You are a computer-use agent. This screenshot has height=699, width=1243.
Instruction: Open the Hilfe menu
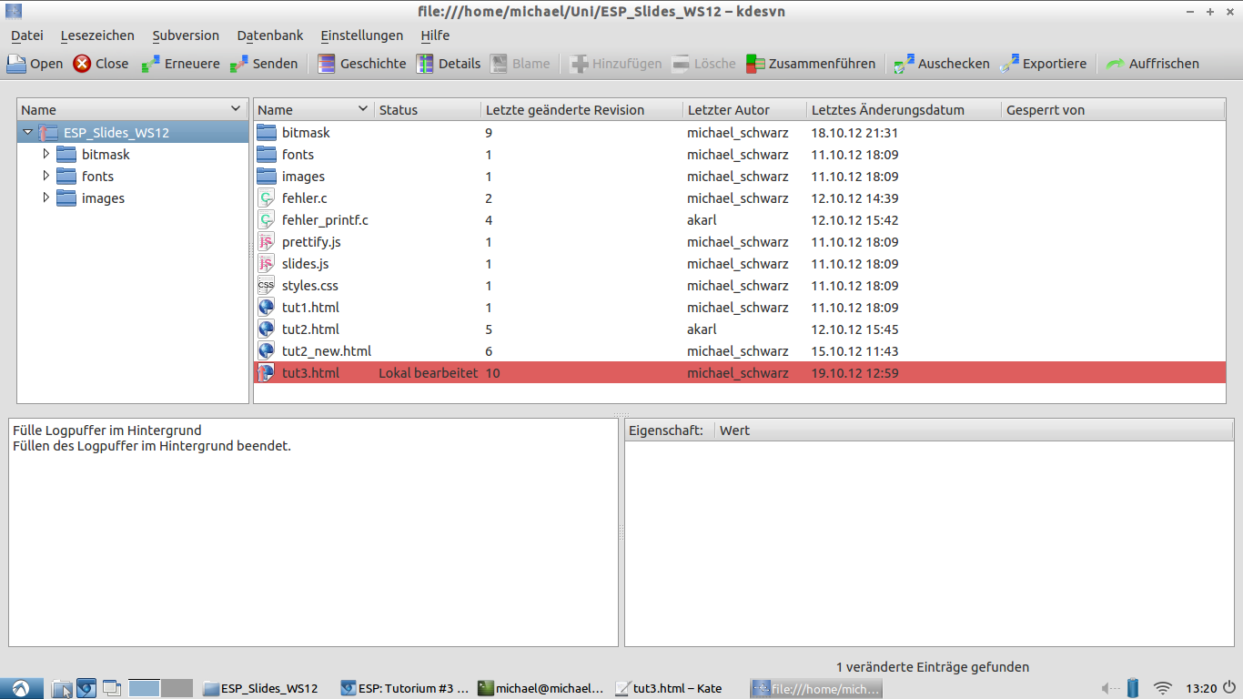(x=435, y=35)
